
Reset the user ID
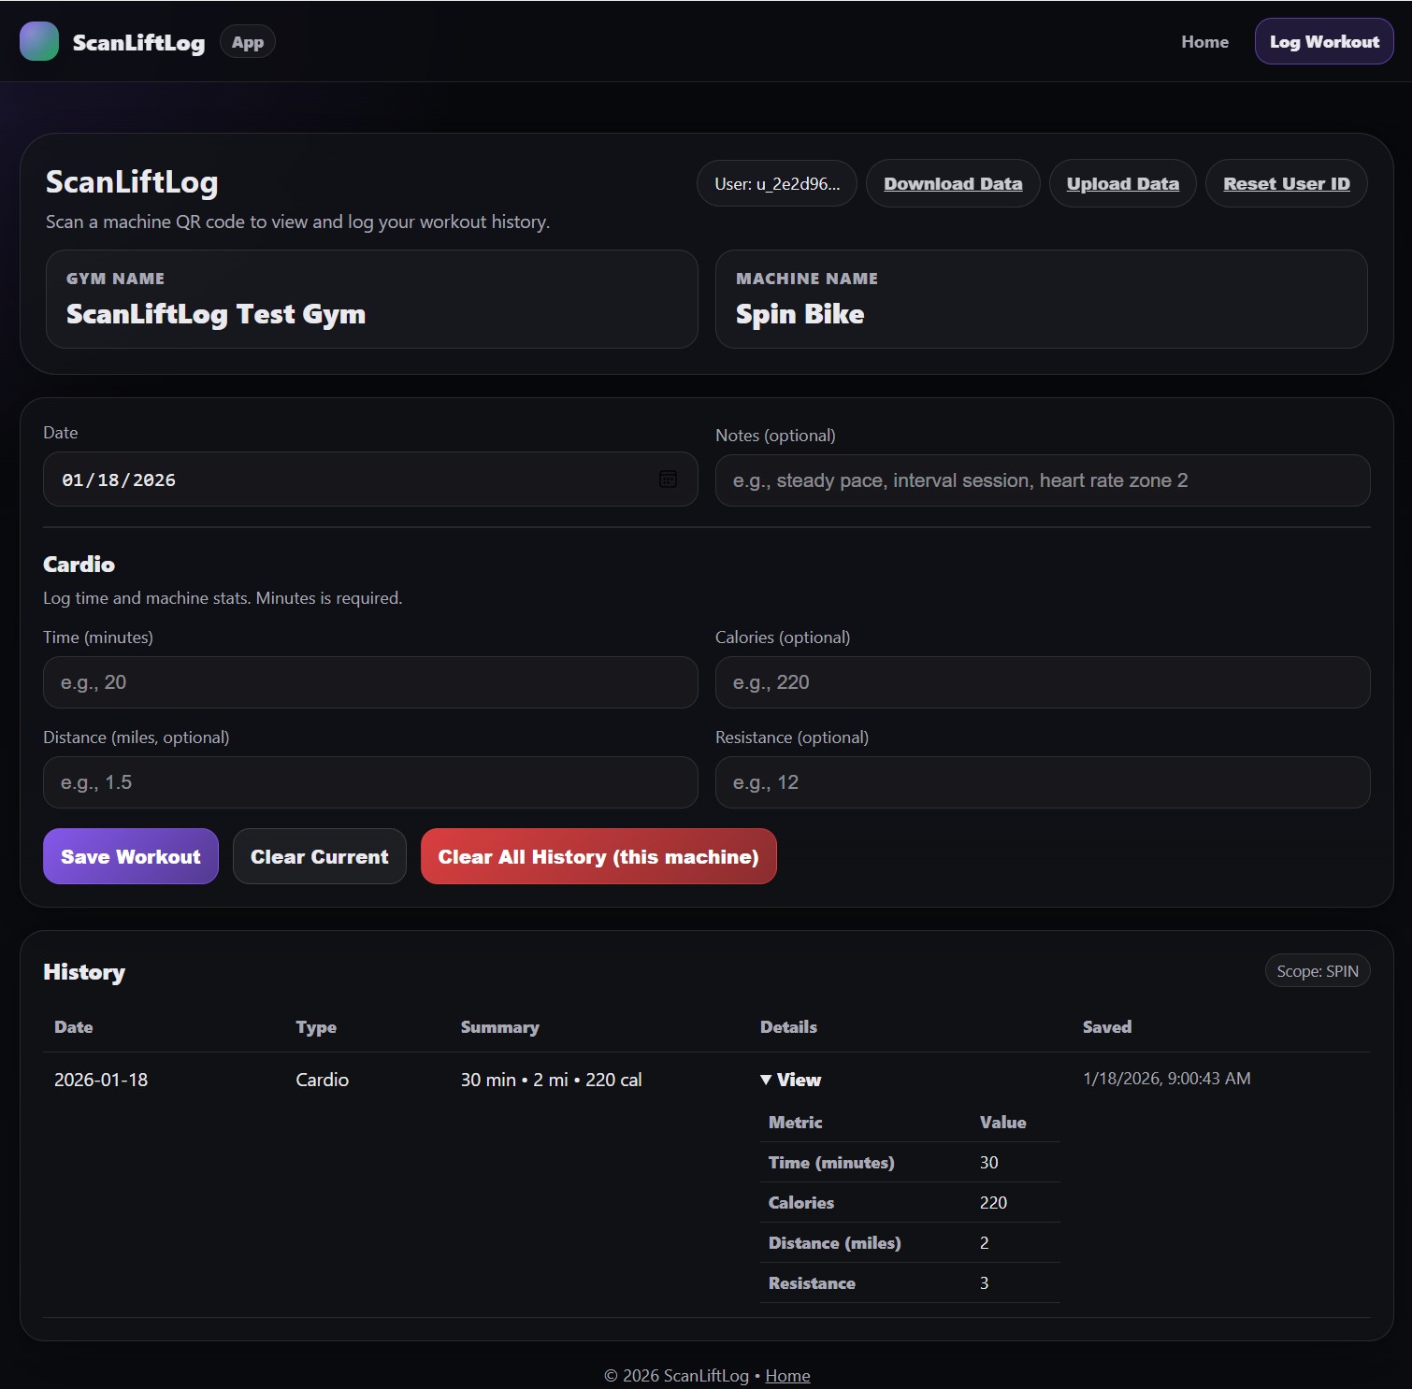pos(1286,183)
